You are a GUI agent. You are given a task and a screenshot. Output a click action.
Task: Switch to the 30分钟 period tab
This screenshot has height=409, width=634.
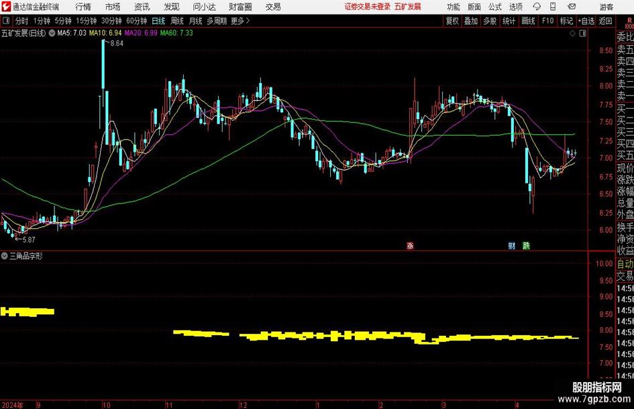click(x=111, y=21)
